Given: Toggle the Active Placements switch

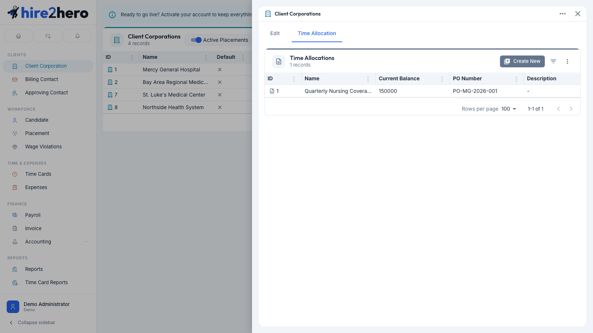Looking at the screenshot, I should (x=196, y=40).
